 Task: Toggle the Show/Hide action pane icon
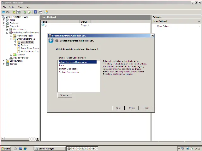click(x=40, y=12)
